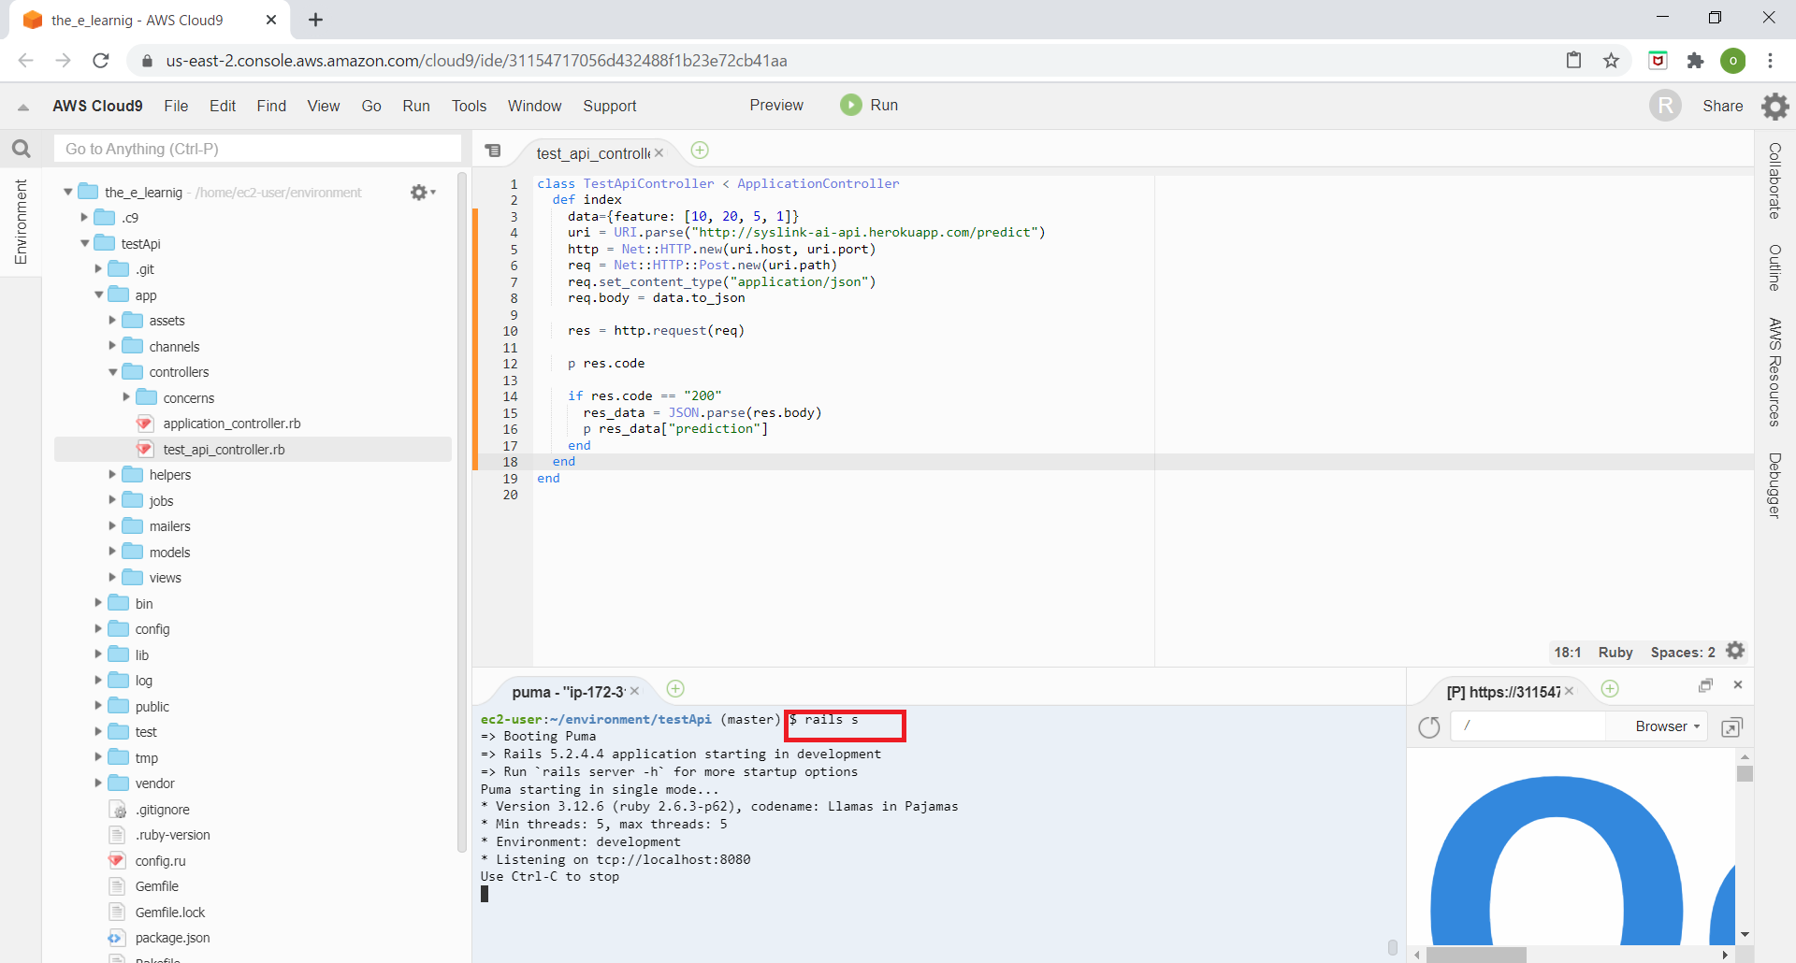Image resolution: width=1796 pixels, height=963 pixels.
Task: Click user avatar R icon
Action: click(1665, 106)
